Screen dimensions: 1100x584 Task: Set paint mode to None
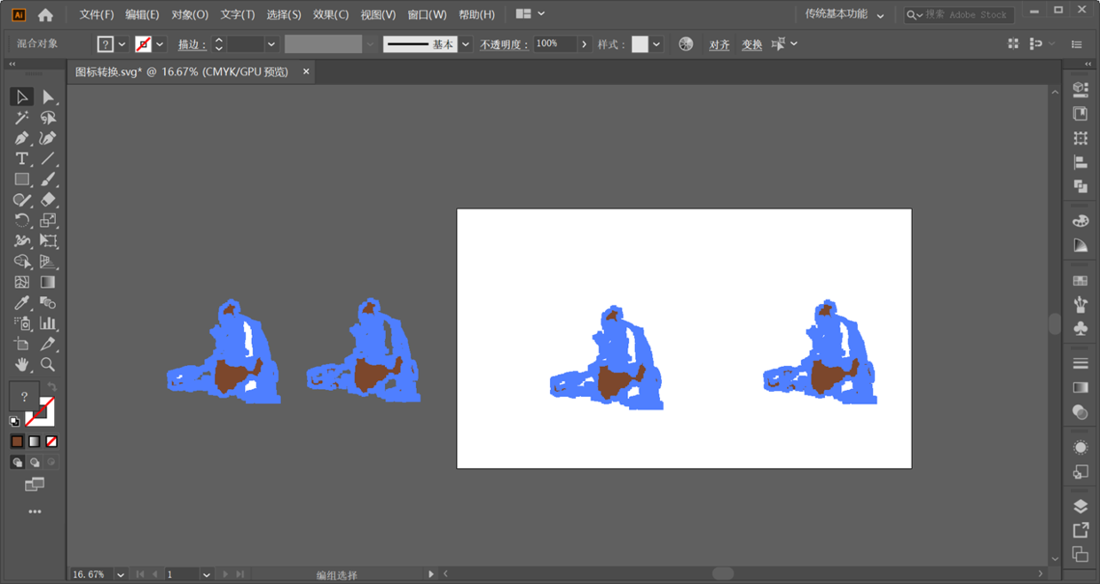pyautogui.click(x=51, y=441)
